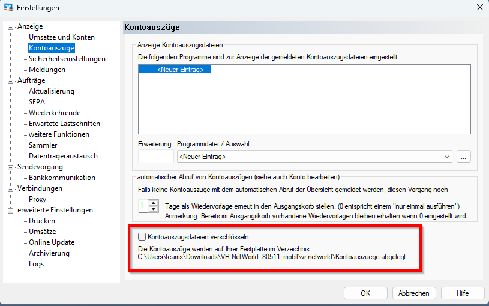Viewport: 489px width, 306px height.
Task: Open Programmdatei / Auswahl dropdown
Action: (x=446, y=157)
